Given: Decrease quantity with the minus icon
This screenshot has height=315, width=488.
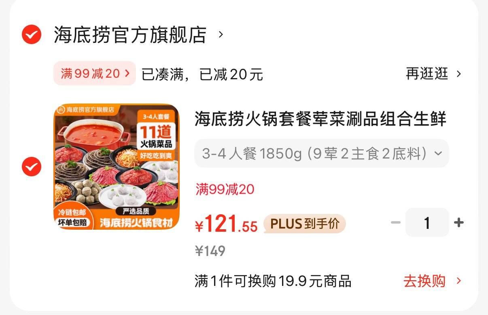Looking at the screenshot, I should [x=395, y=222].
